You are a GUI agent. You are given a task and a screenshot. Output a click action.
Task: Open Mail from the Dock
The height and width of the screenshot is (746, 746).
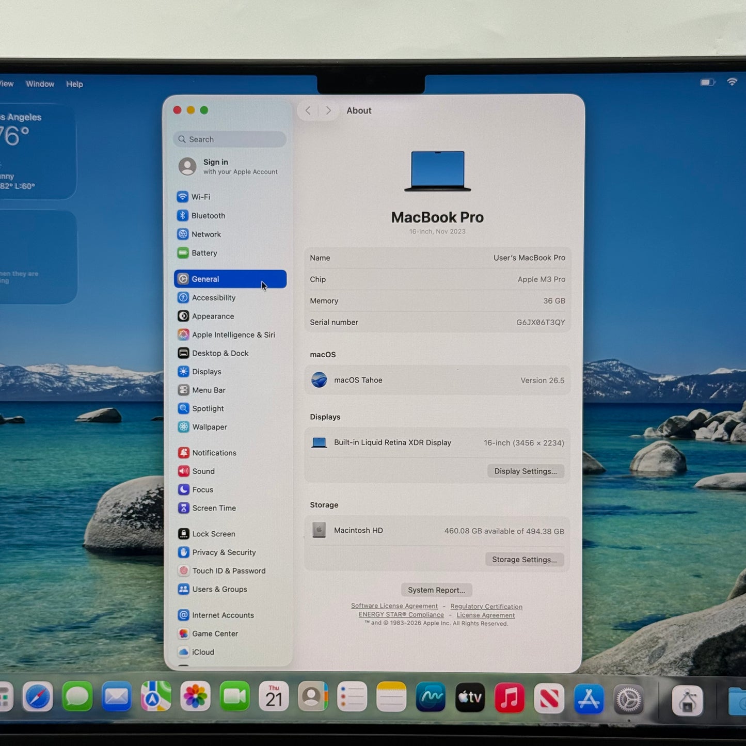click(117, 696)
